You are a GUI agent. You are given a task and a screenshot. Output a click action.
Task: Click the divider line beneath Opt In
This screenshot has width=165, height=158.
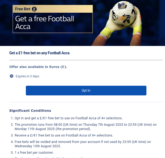(x=86, y=102)
